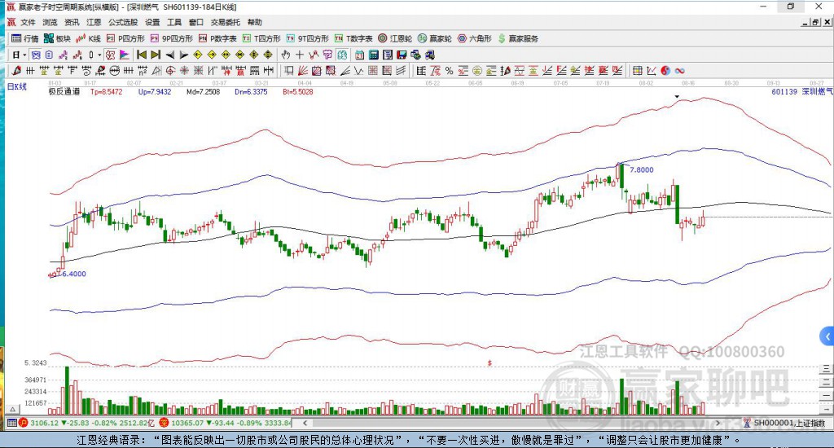834x448 pixels.
Task: Click the status bar grid icon
Action: [x=12, y=423]
